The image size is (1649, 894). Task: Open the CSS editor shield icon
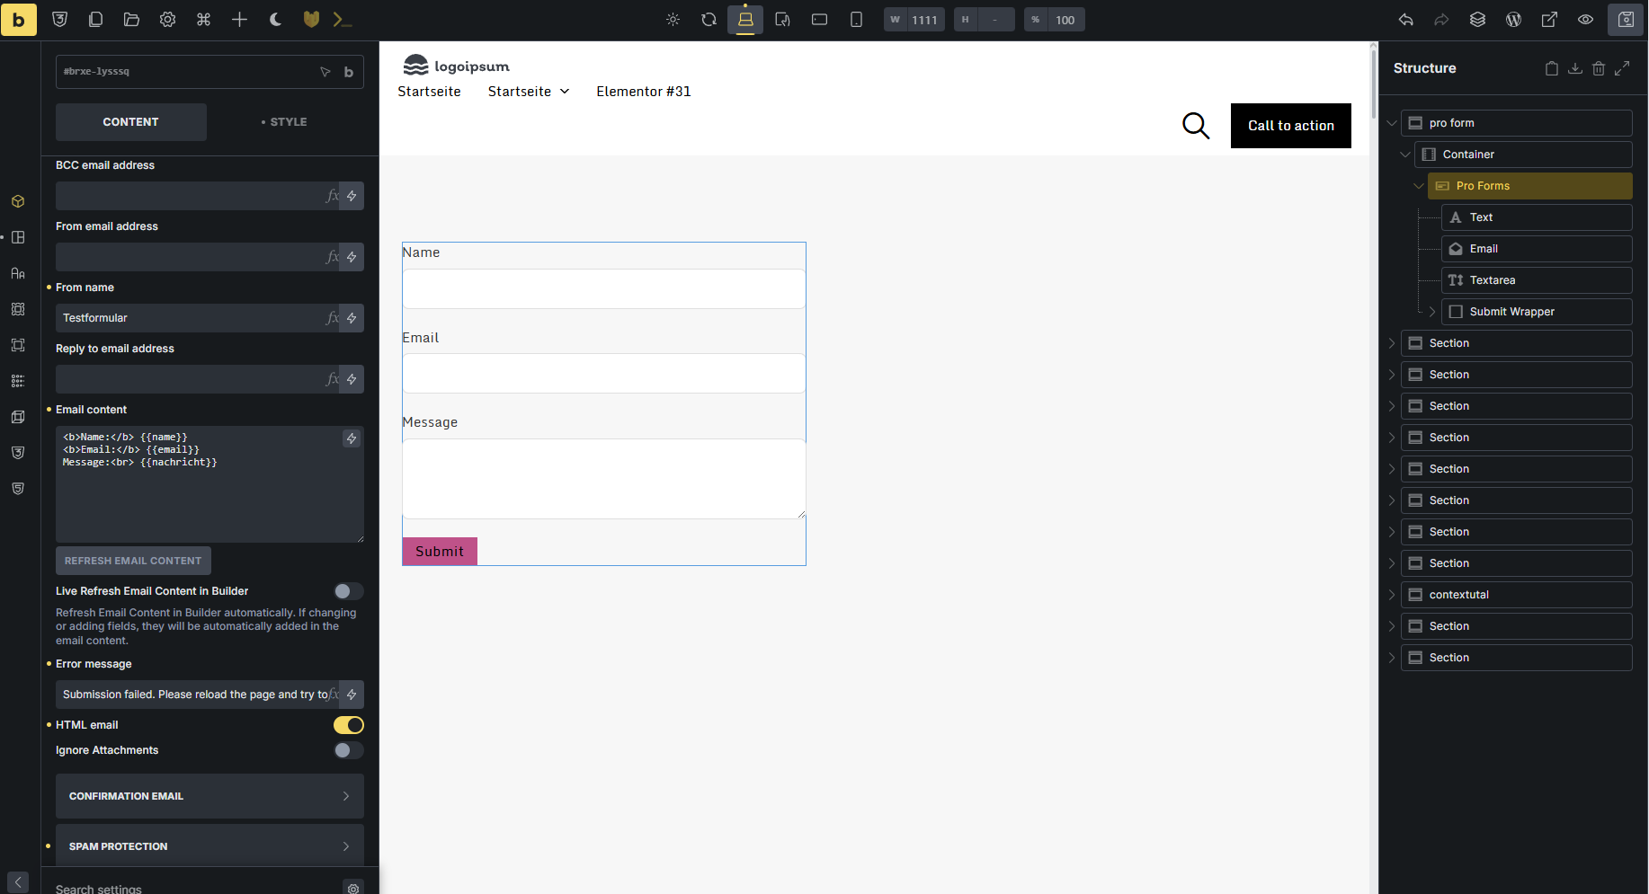(60, 20)
